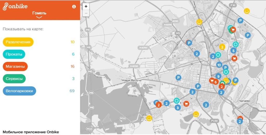Hide the Сервисы markers on the map

14,79
